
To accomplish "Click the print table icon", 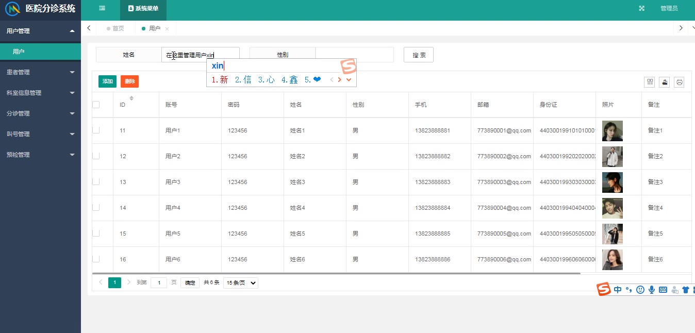I will click(x=679, y=82).
